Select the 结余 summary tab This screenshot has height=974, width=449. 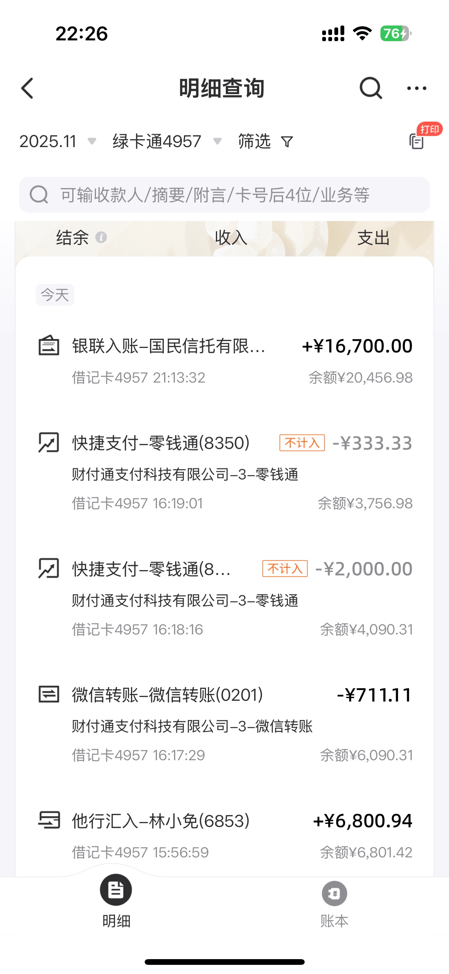click(72, 238)
